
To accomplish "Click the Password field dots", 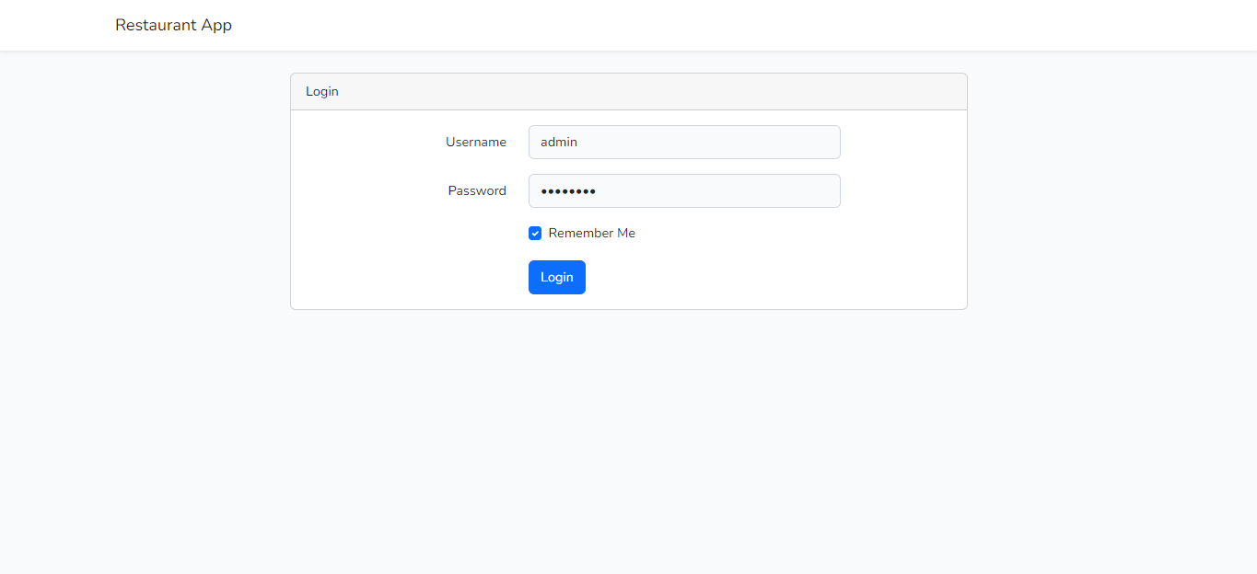I will (566, 190).
